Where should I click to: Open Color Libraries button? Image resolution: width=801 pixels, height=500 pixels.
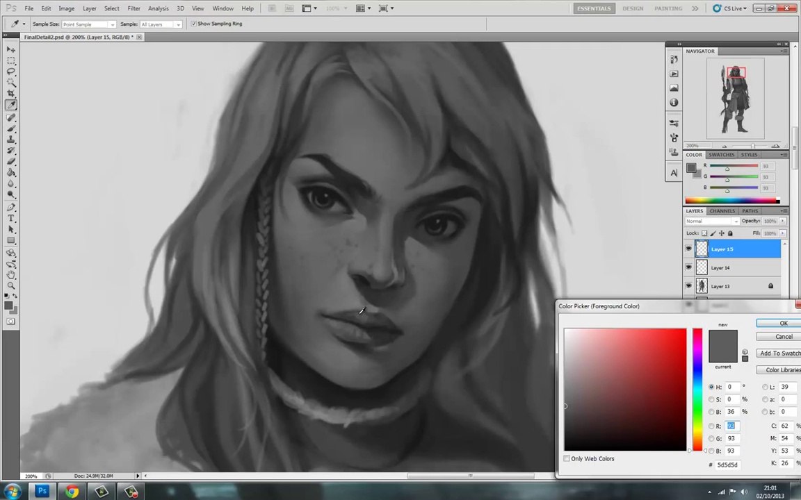pyautogui.click(x=779, y=370)
